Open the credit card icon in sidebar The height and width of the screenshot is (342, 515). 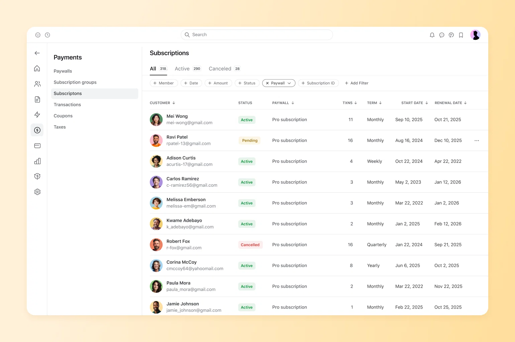tap(37, 146)
